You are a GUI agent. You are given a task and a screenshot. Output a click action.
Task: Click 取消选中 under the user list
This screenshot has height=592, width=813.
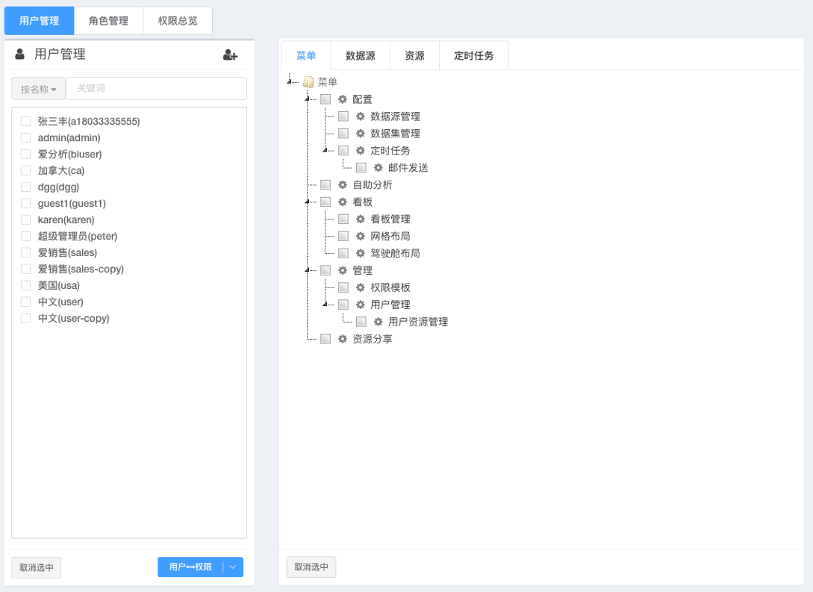tap(36, 567)
